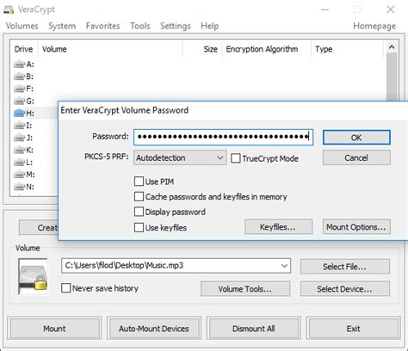The image size is (408, 351).
Task: Open the Homepage link
Action: pos(374,26)
